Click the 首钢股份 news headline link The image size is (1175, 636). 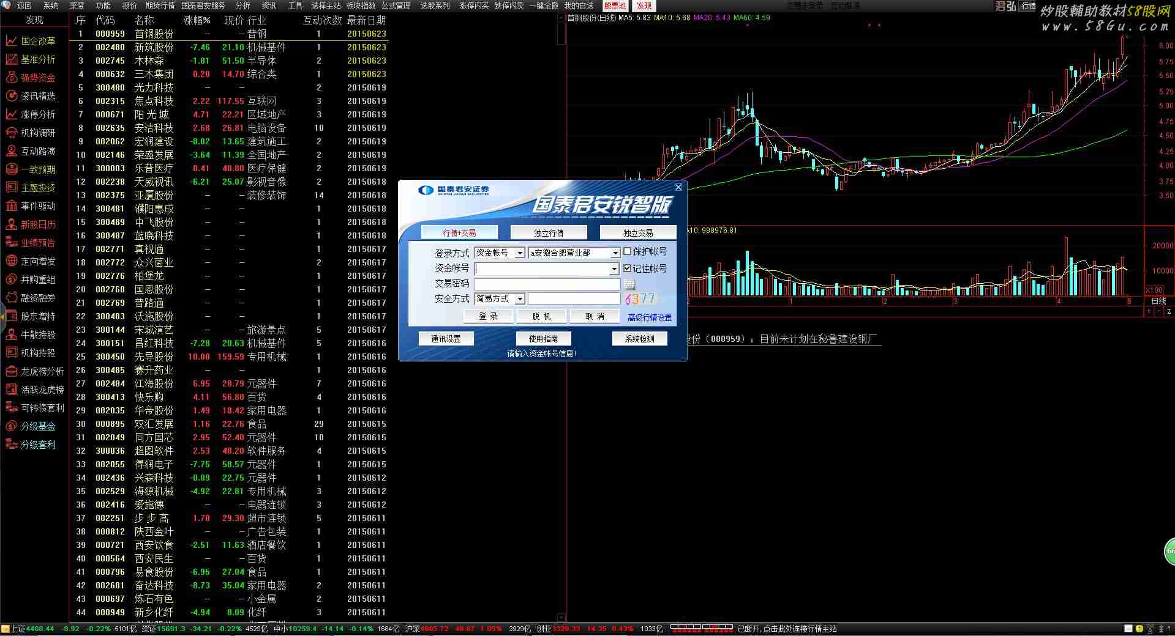784,339
